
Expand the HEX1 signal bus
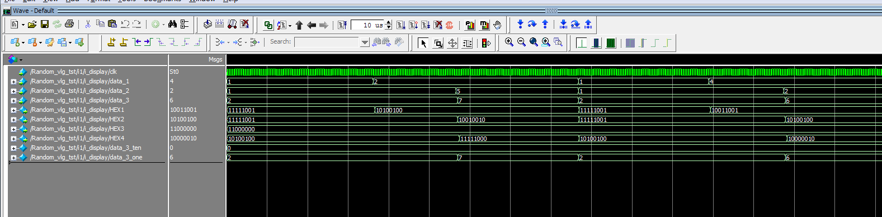click(13, 110)
